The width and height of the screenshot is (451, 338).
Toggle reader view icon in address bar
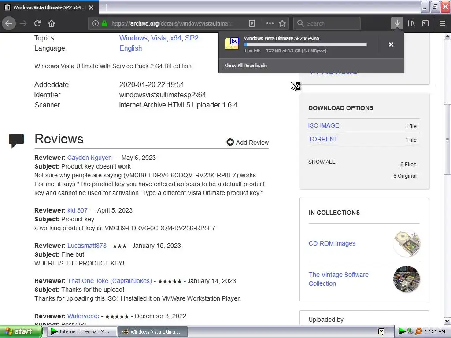[x=251, y=24]
